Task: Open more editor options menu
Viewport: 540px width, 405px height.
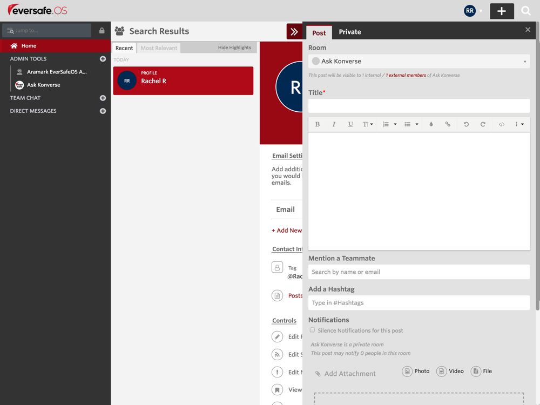Action: point(519,124)
